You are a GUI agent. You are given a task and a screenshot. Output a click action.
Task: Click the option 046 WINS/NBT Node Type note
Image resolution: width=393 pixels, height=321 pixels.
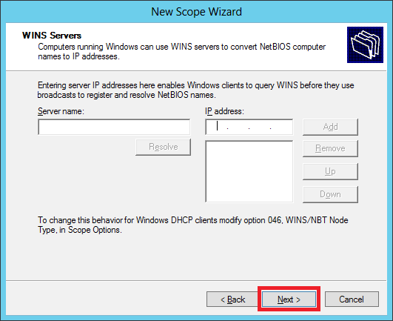click(x=193, y=225)
